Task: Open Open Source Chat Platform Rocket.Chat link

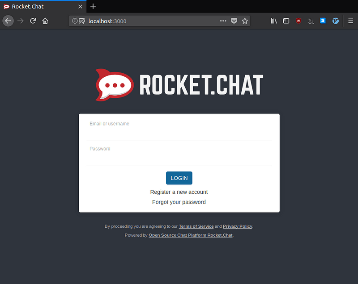Action: tap(191, 235)
